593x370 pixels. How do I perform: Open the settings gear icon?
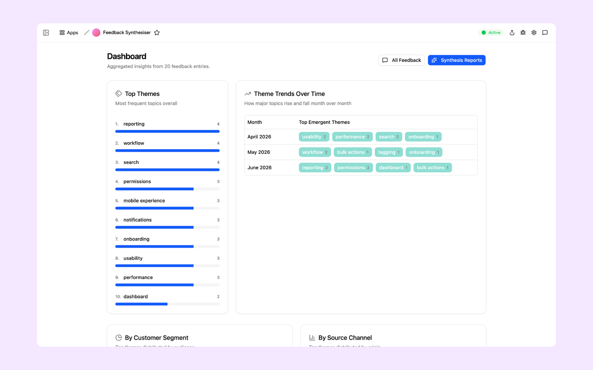click(534, 33)
